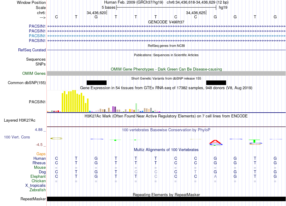
Task: Click the red A logo in PhyloP track
Action: click(215, 141)
